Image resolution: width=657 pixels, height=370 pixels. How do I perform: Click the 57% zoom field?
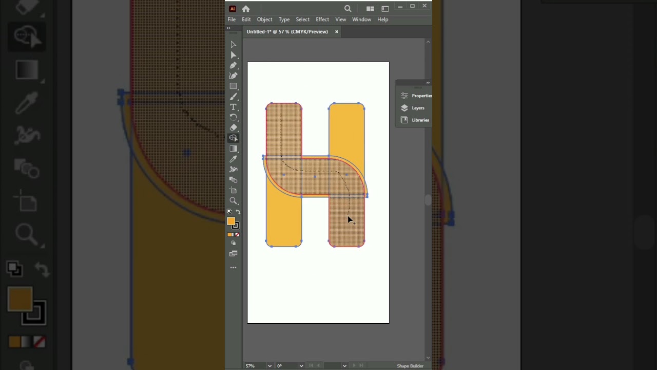(x=255, y=366)
